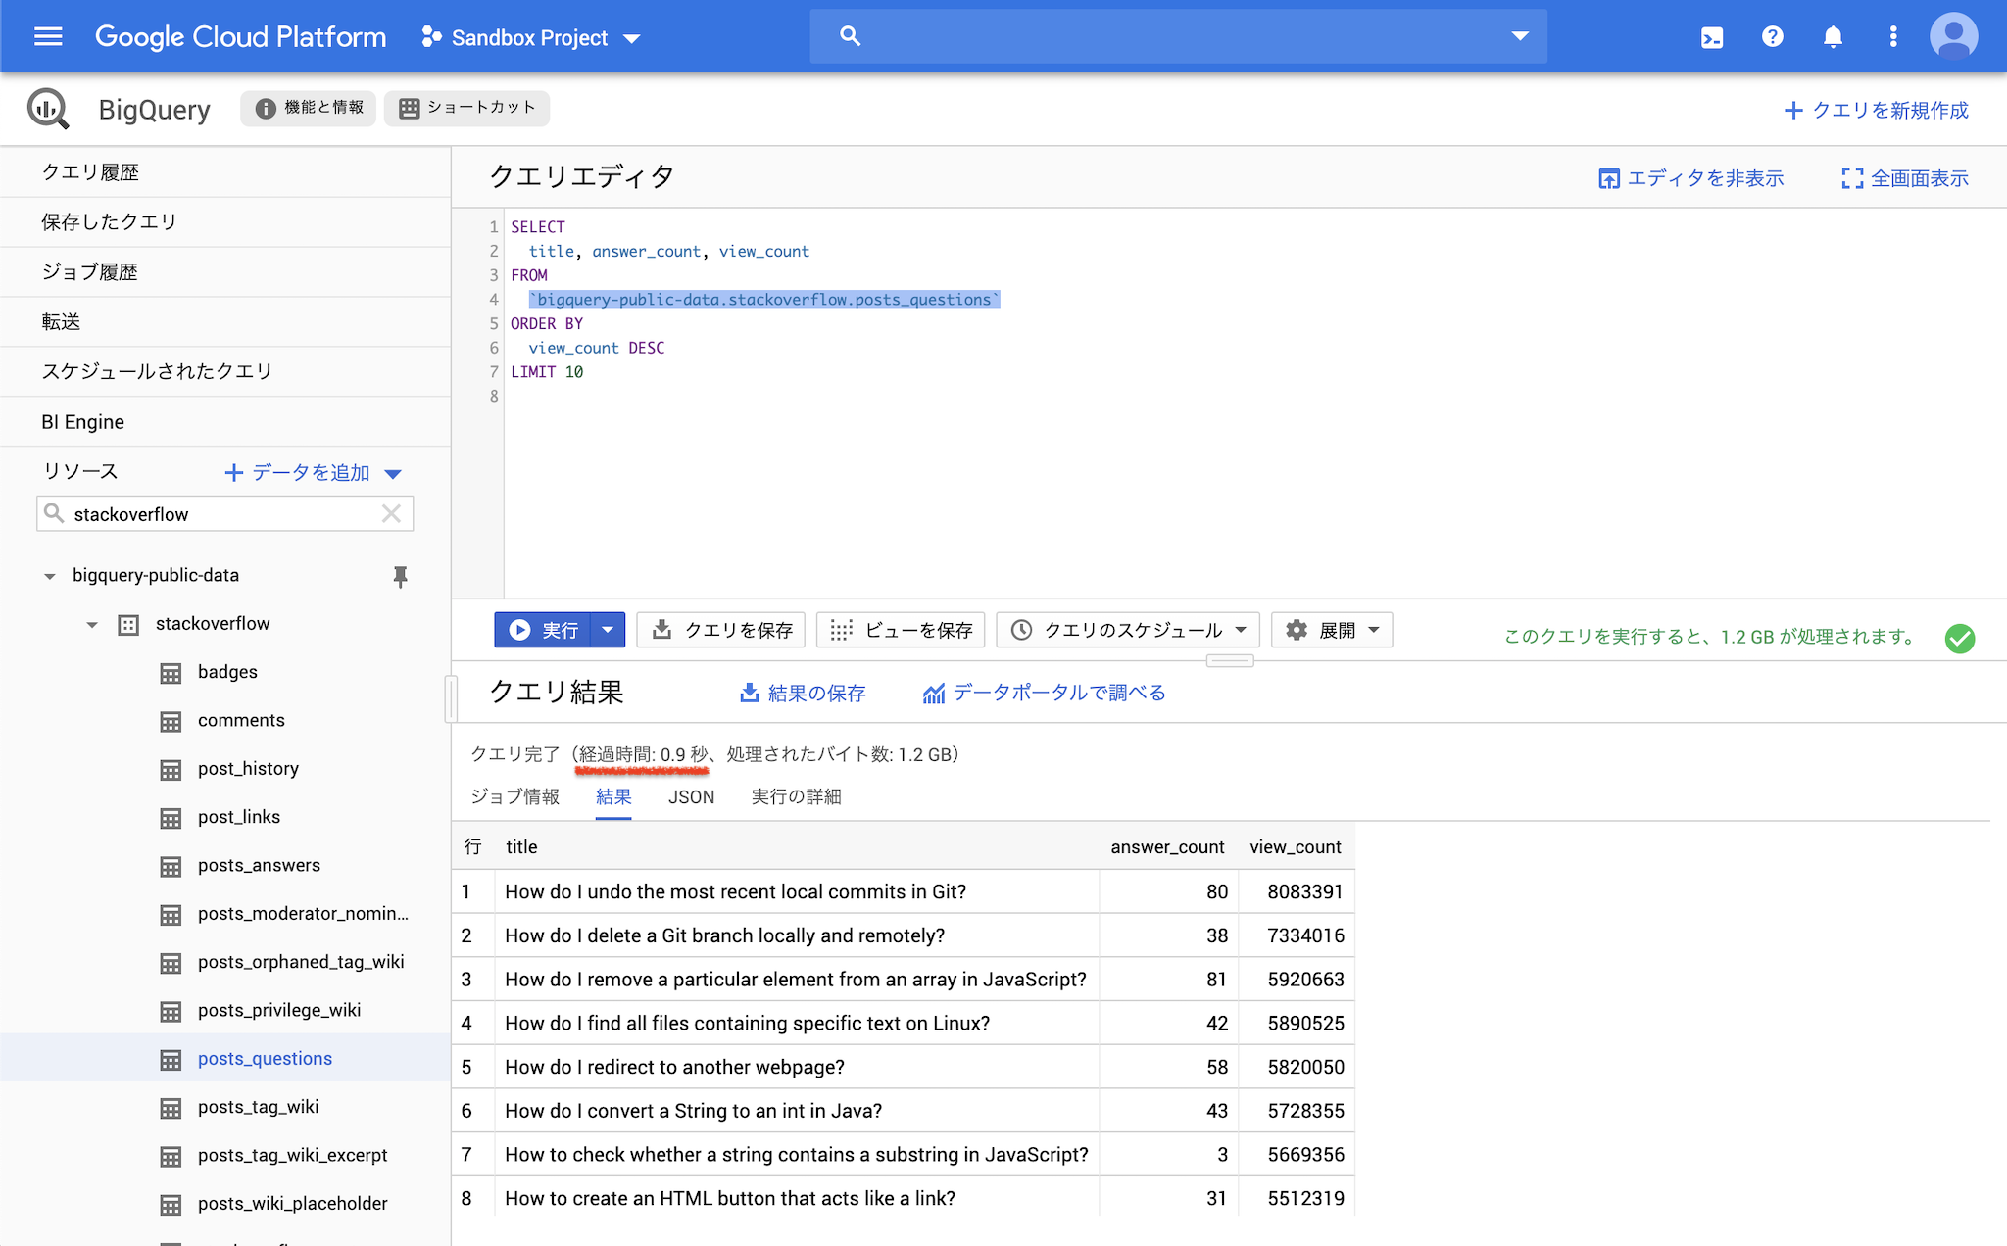Click the posts_tag_wiki_excerpt table icon

tap(171, 1156)
